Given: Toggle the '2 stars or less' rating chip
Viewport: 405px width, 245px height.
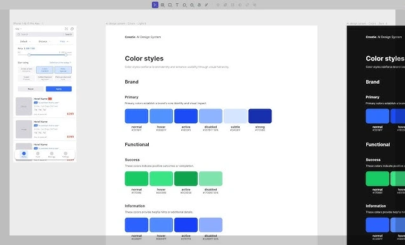Looking at the screenshot, I should 26,70.
